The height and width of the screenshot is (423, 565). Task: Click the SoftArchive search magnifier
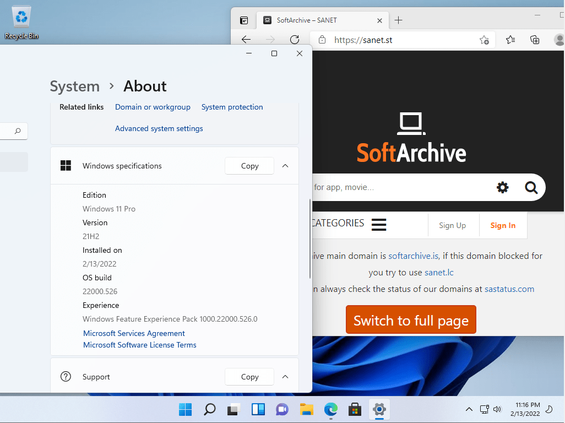(x=531, y=187)
